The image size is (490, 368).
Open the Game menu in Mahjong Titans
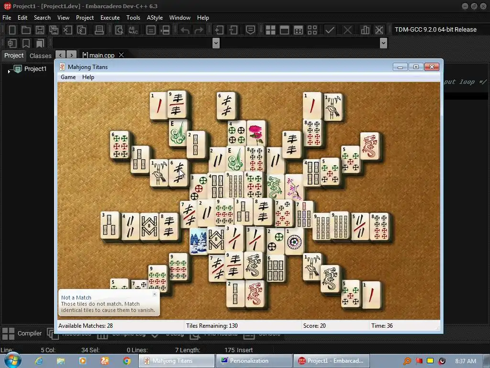(x=68, y=77)
